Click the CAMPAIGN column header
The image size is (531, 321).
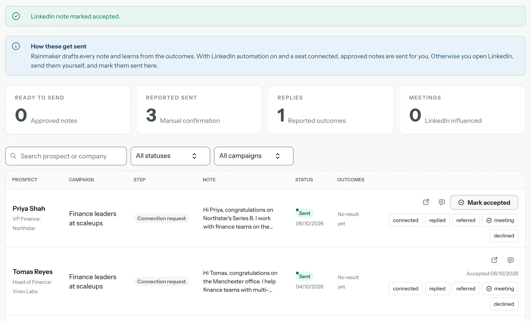81,180
